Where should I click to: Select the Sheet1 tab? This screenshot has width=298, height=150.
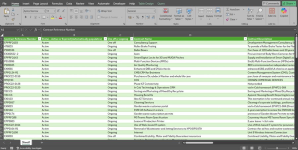pyautogui.click(x=26, y=142)
